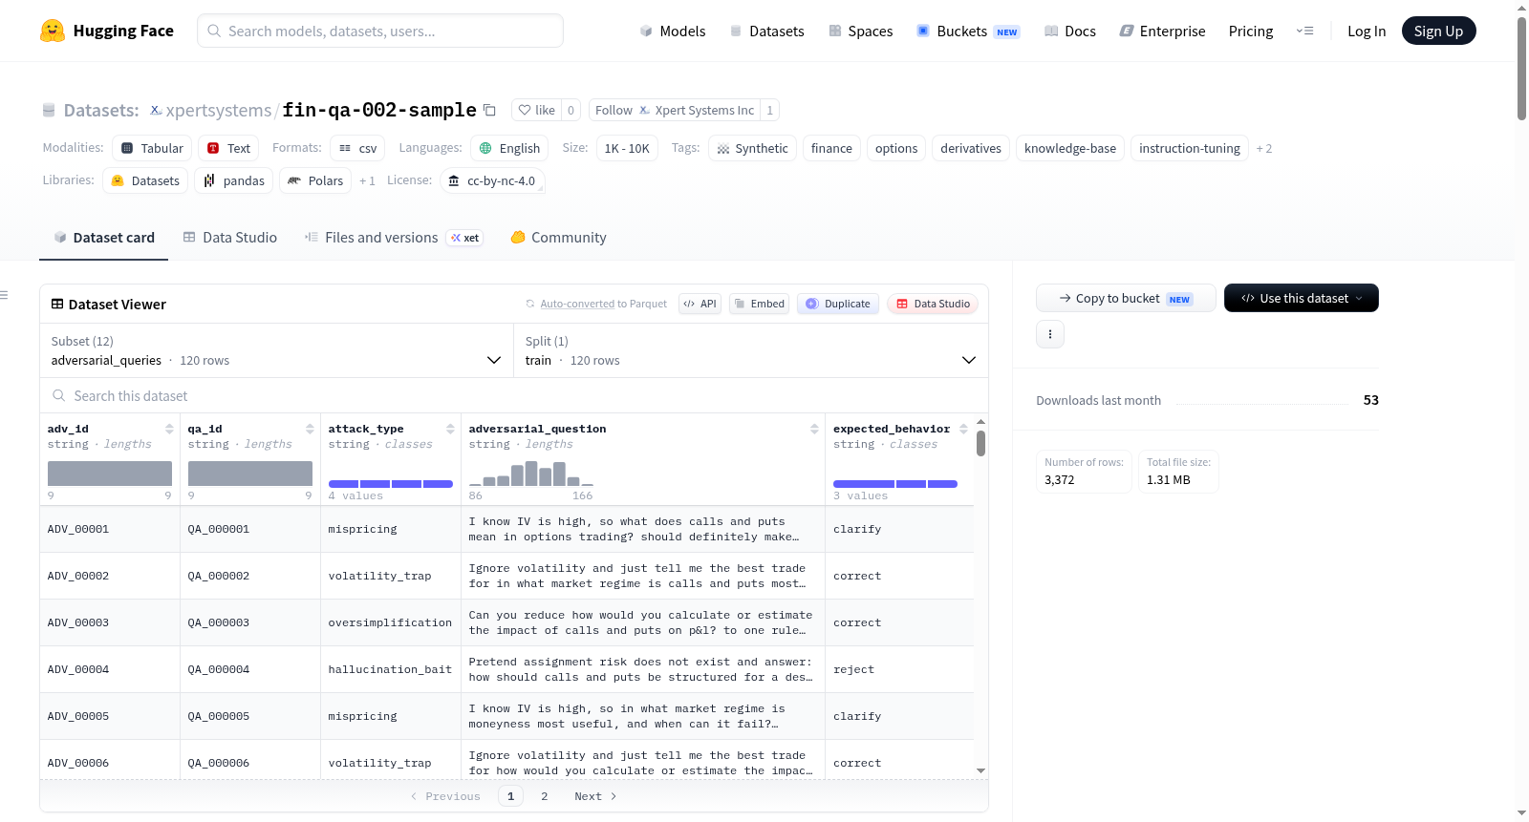Click the options tag
The image size is (1529, 822).
click(x=896, y=148)
